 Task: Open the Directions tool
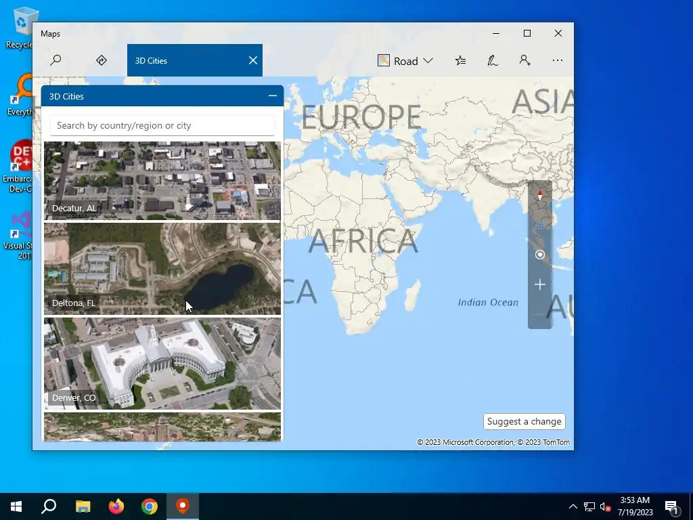pyautogui.click(x=102, y=60)
